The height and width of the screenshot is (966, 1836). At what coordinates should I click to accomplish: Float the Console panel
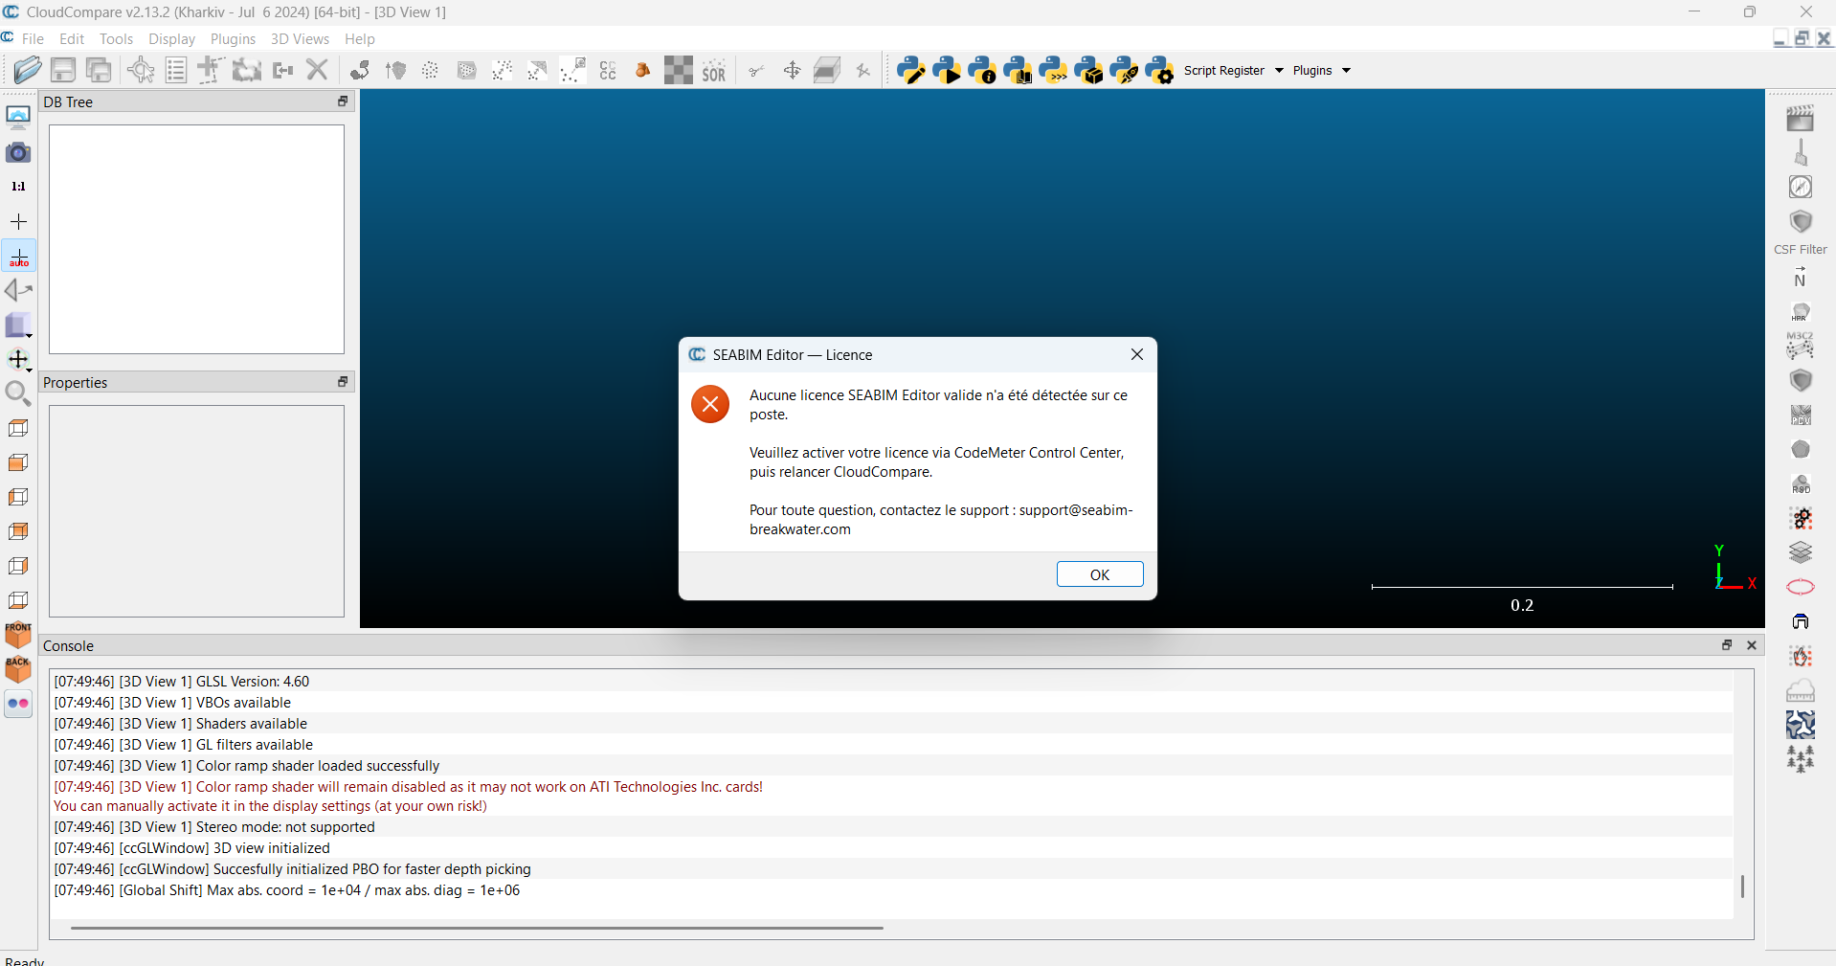coord(1727,645)
